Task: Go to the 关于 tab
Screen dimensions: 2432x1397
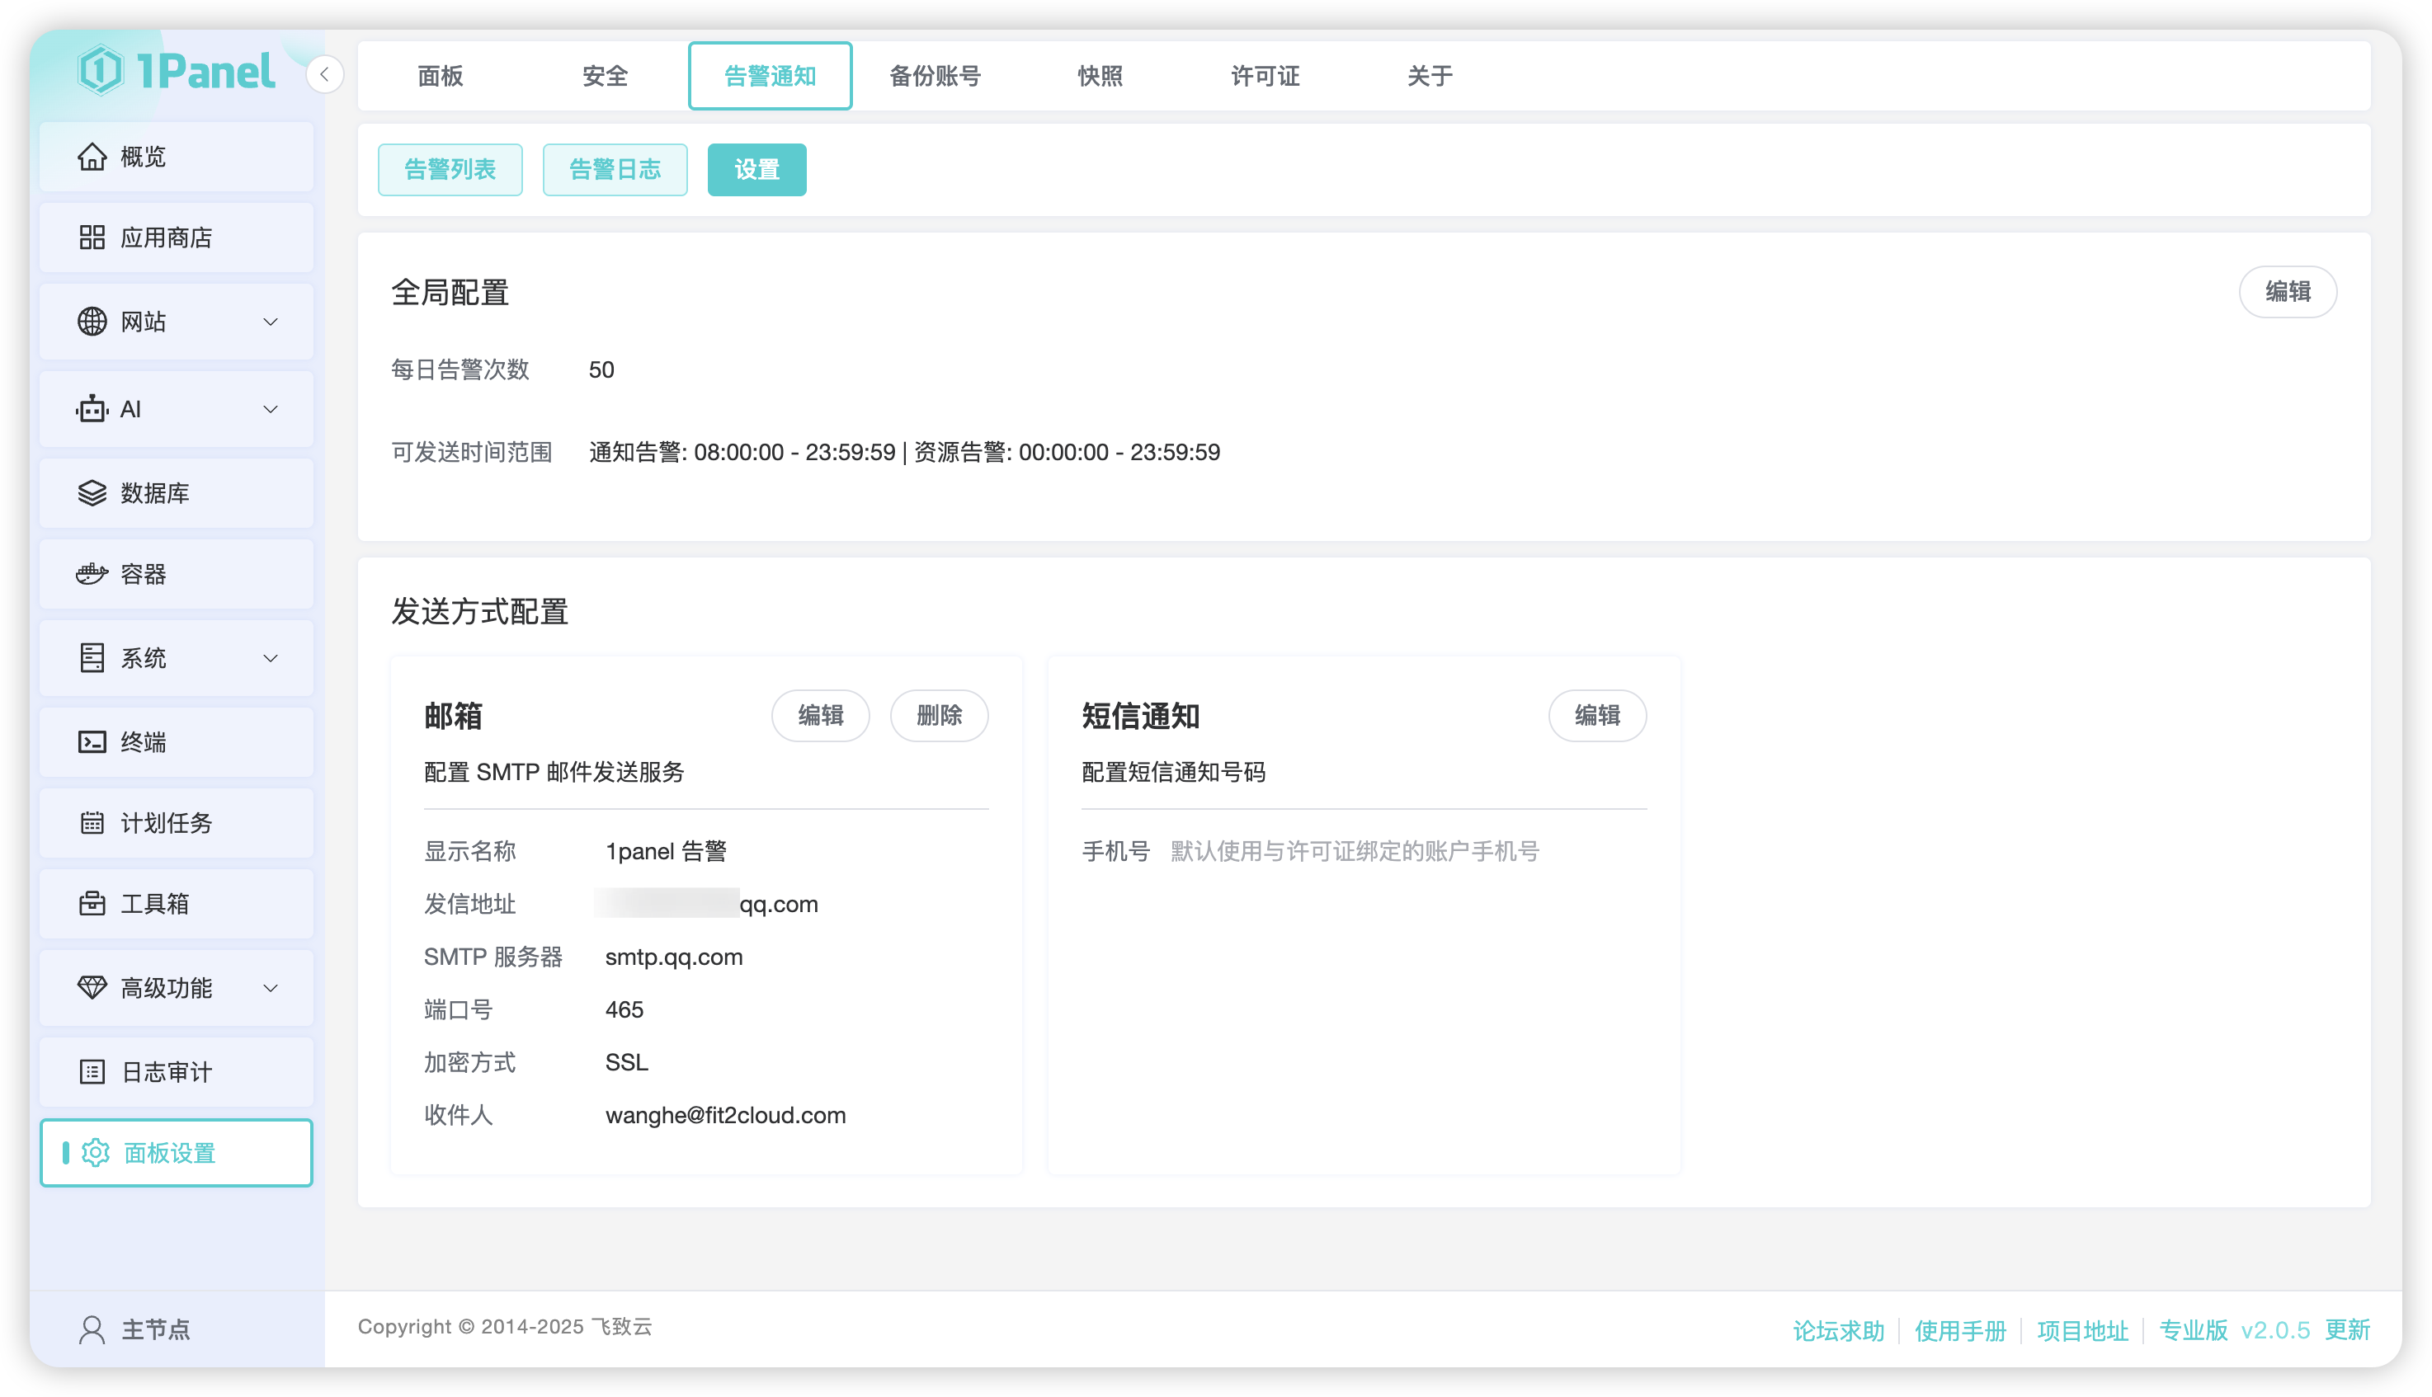Action: (x=1430, y=76)
